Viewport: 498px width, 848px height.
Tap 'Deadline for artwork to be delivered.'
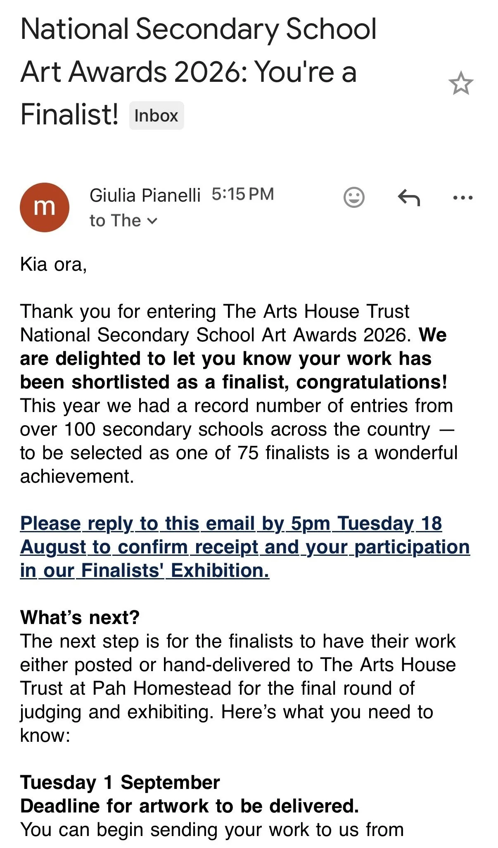tap(190, 806)
